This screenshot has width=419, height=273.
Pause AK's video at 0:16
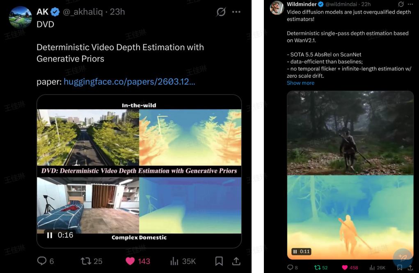point(50,235)
